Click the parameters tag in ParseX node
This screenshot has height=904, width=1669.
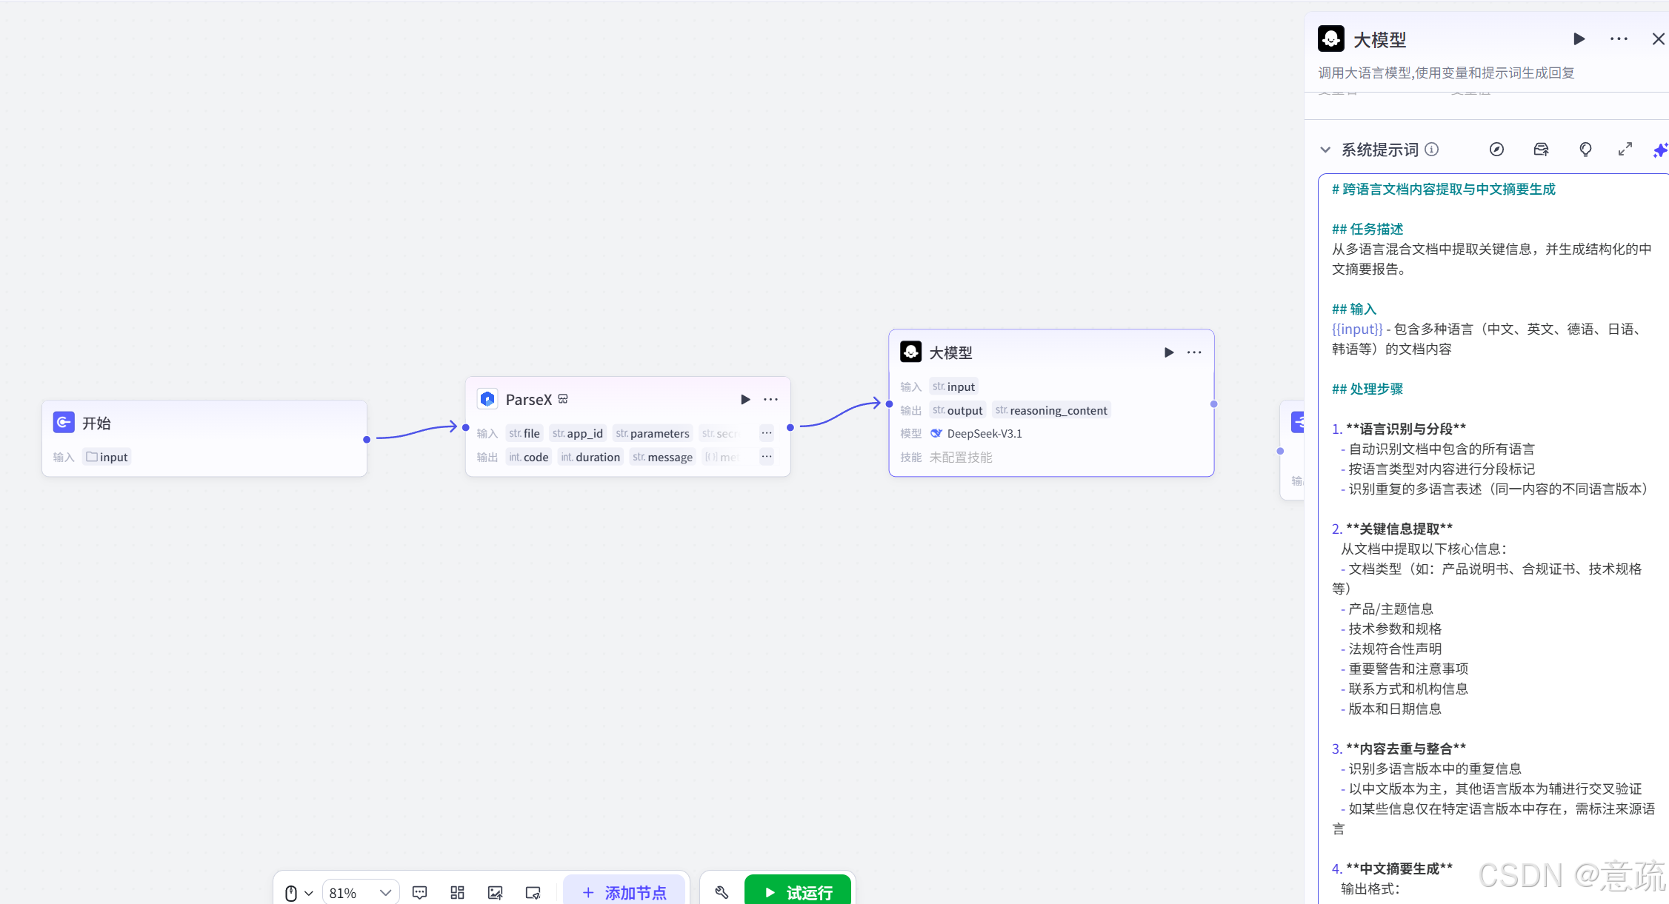click(653, 433)
